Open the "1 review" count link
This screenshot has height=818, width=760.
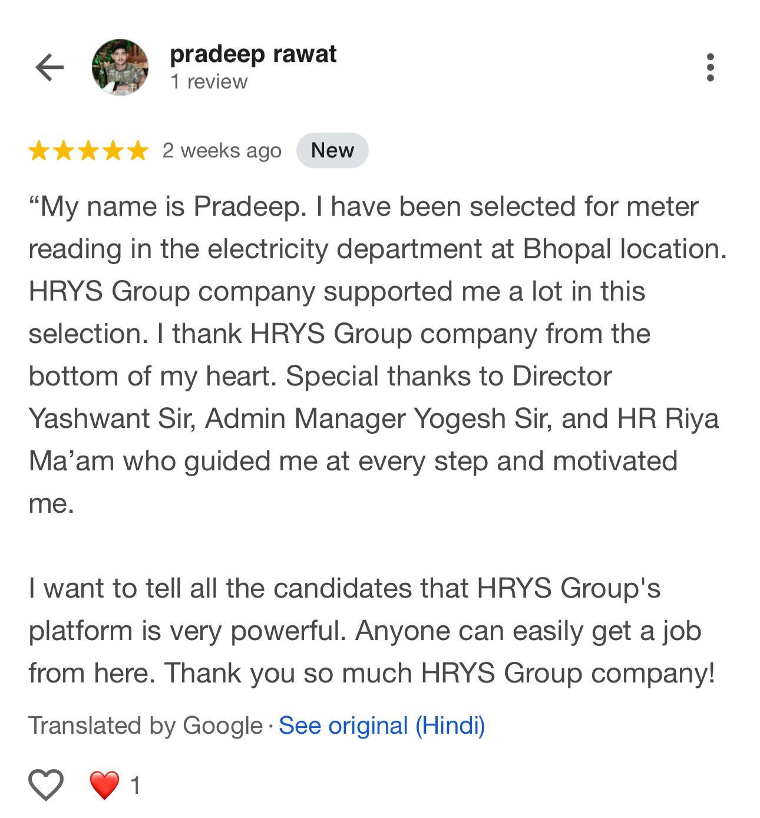pyautogui.click(x=209, y=82)
